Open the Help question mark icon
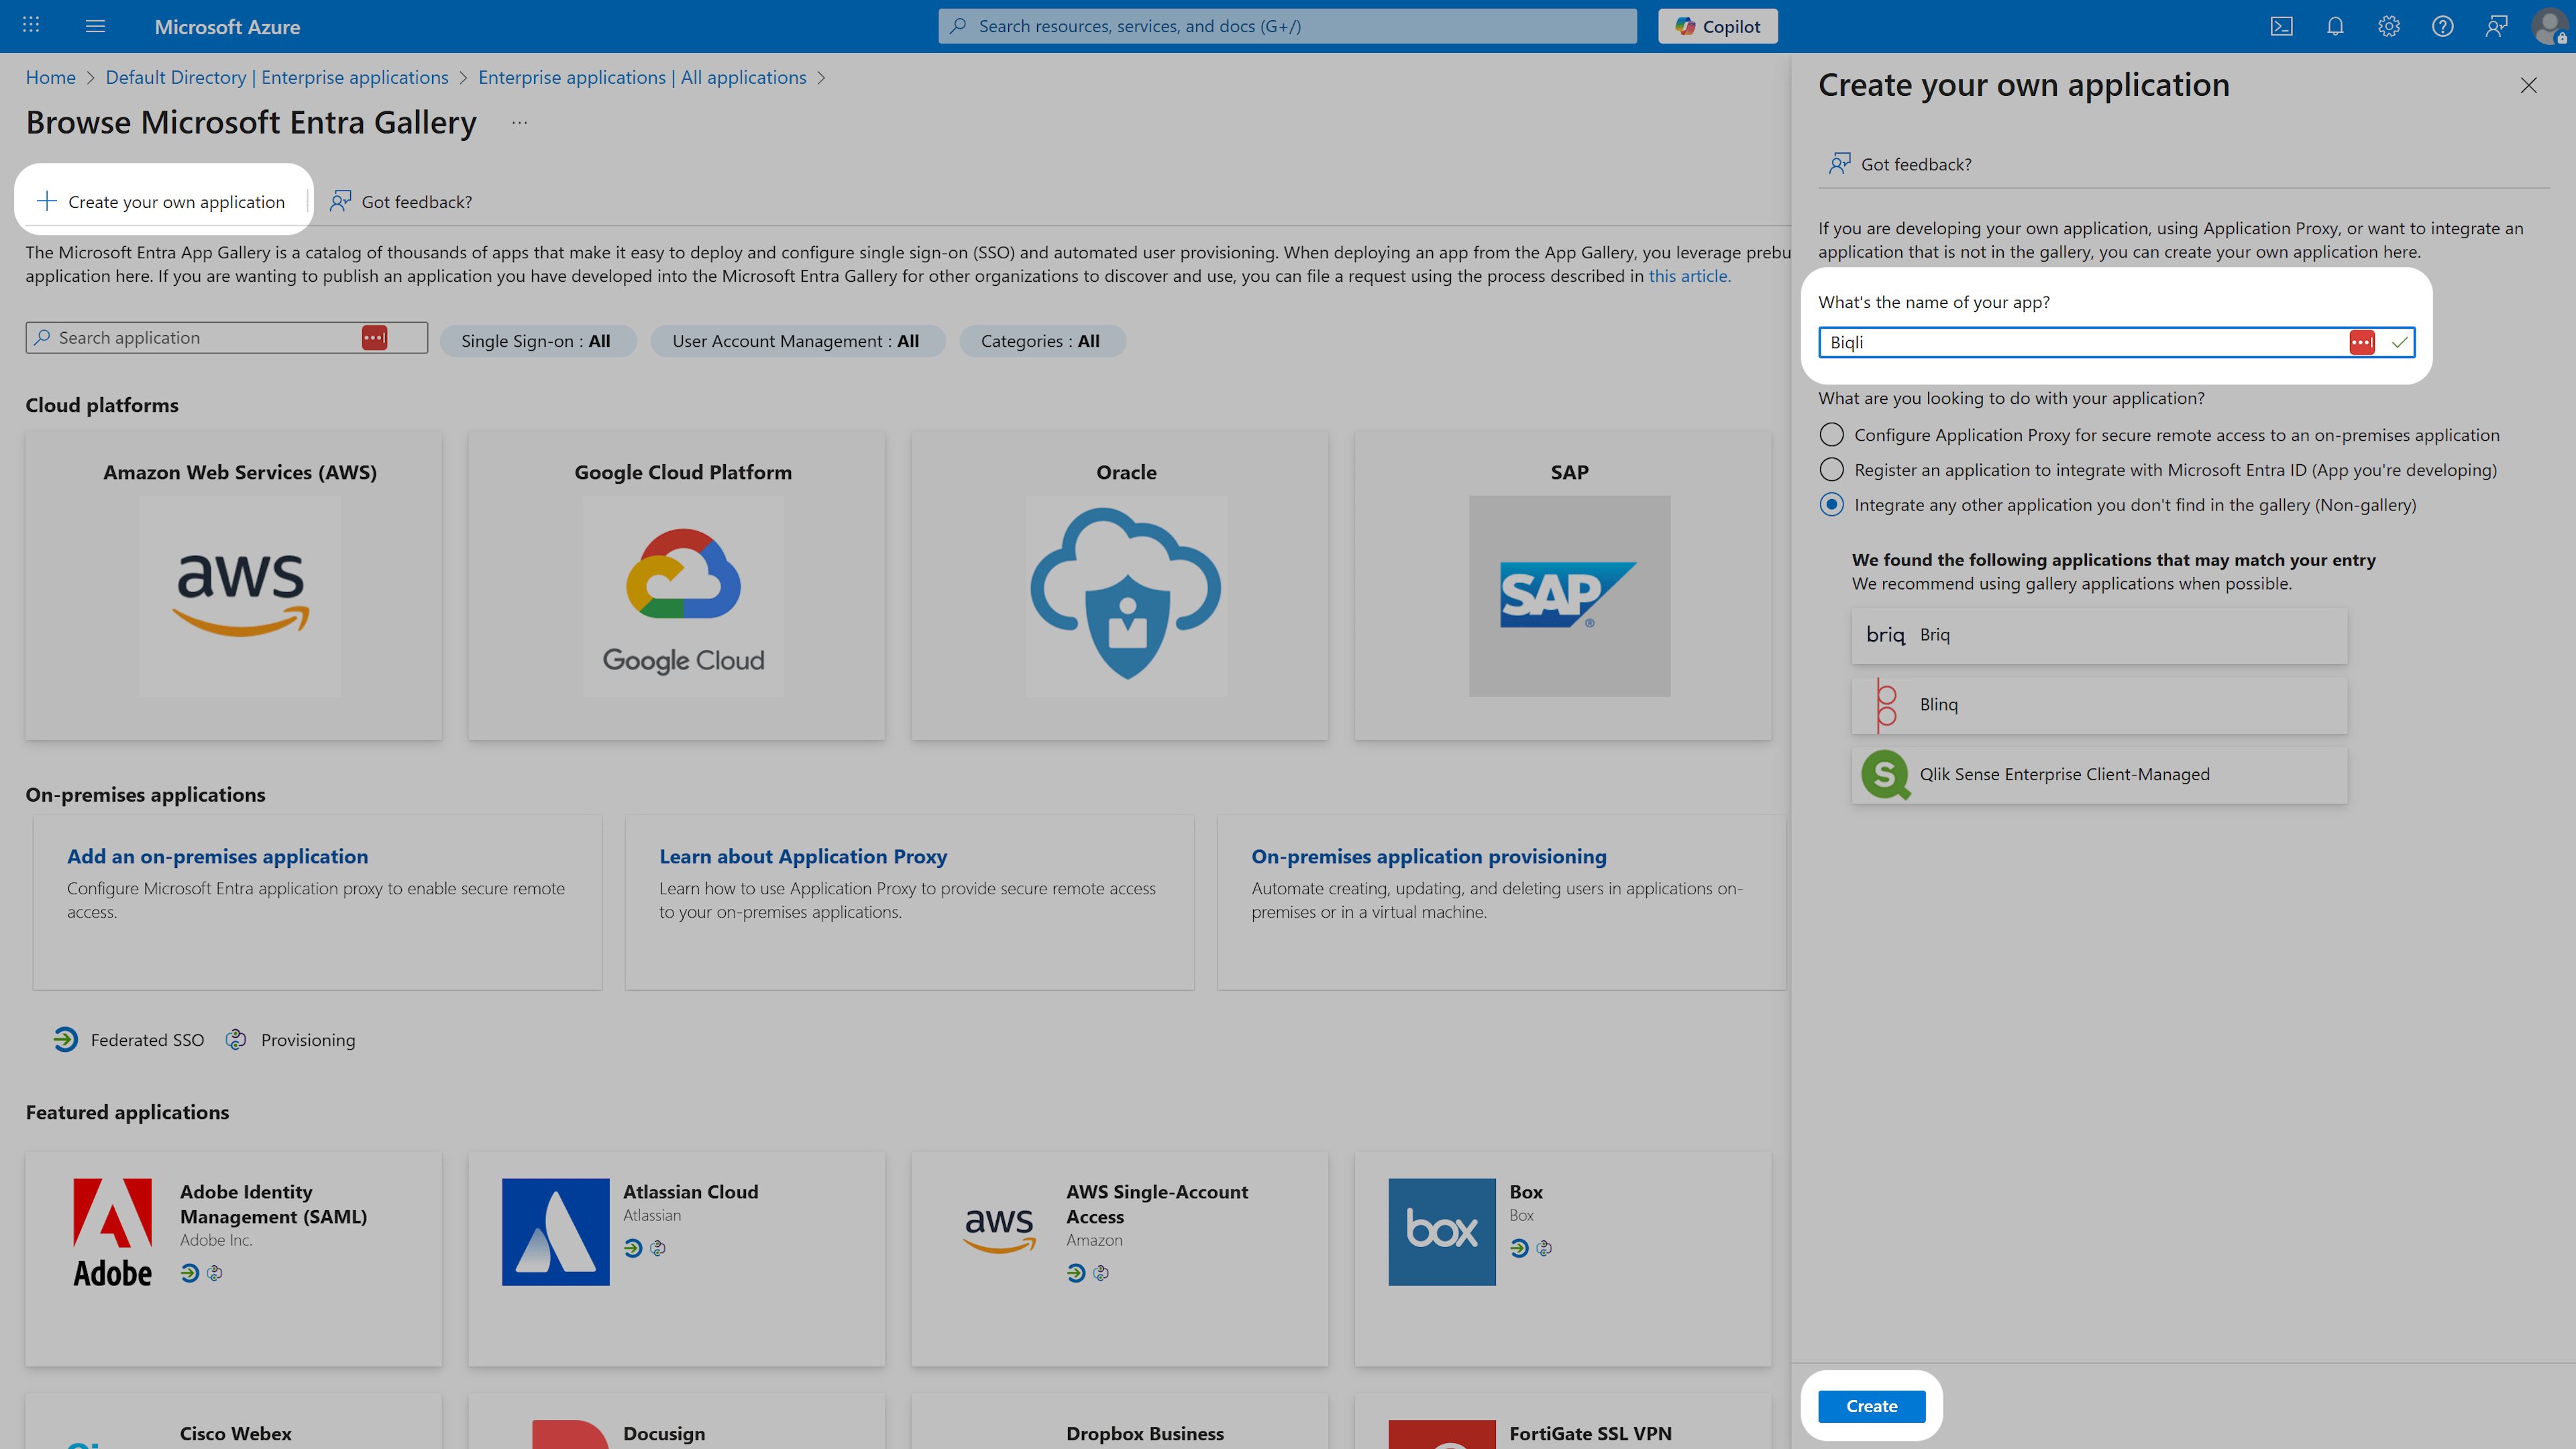This screenshot has height=1449, width=2576. click(x=2442, y=26)
